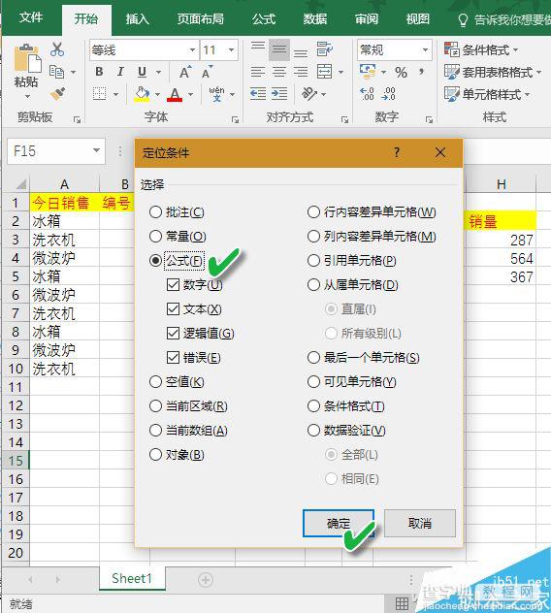Decrease indent
The height and width of the screenshot is (613, 551).
(x=258, y=94)
